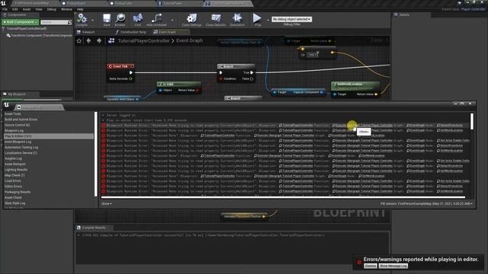
Task: Click the Simulation toolbar icon
Action: (x=237, y=20)
